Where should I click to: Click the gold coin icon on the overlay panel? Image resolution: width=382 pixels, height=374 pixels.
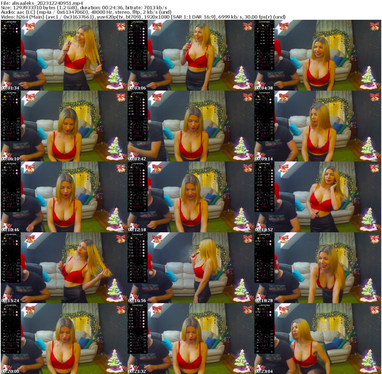point(4,25)
